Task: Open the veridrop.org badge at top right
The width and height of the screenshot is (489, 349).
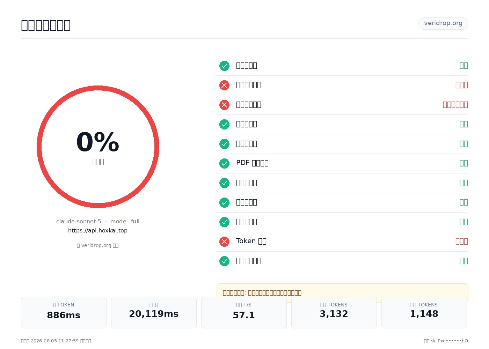Action: point(443,23)
